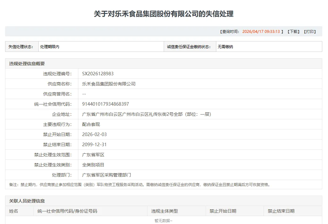Select the violation behavior 配合套现
The height and width of the screenshot is (224, 328).
point(91,125)
